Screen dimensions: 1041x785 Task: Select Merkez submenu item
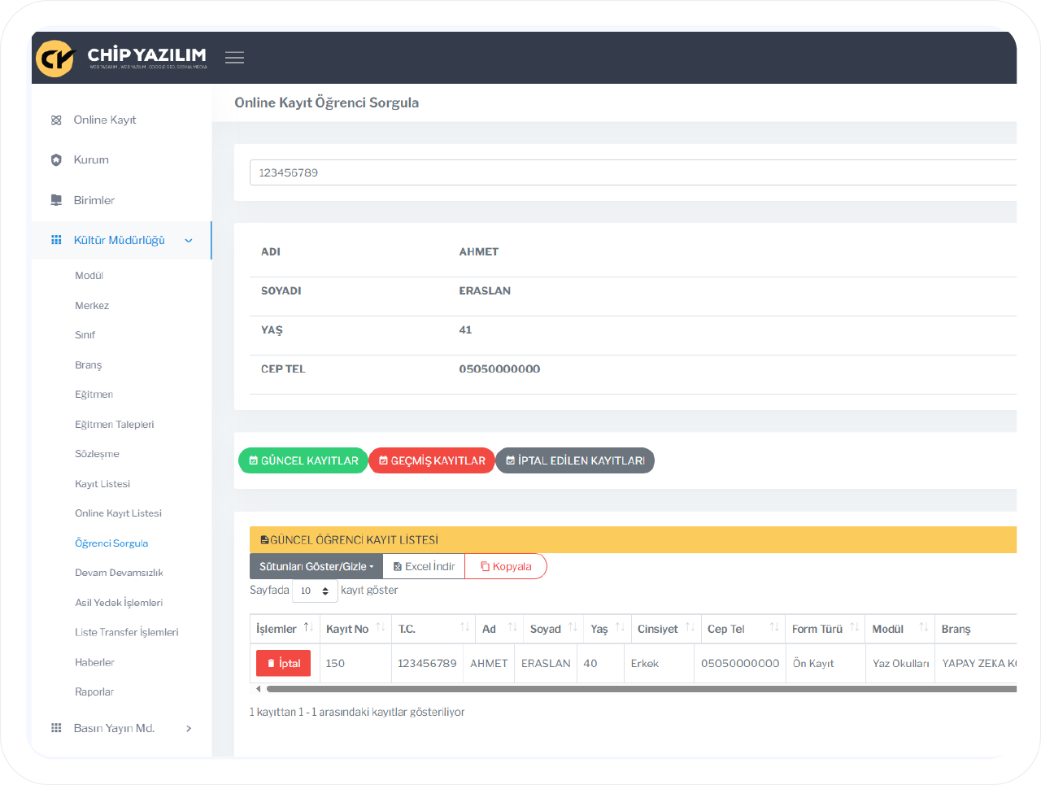click(92, 306)
